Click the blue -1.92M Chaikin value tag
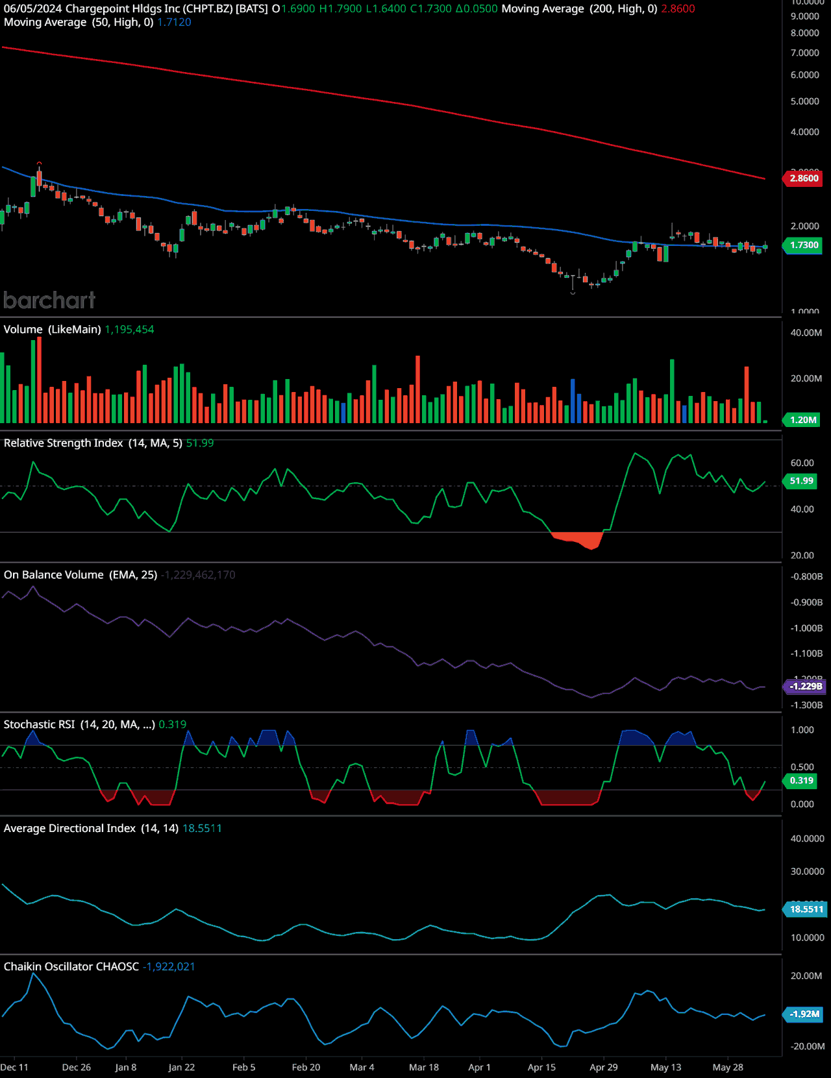This screenshot has width=831, height=1078. click(x=804, y=1014)
